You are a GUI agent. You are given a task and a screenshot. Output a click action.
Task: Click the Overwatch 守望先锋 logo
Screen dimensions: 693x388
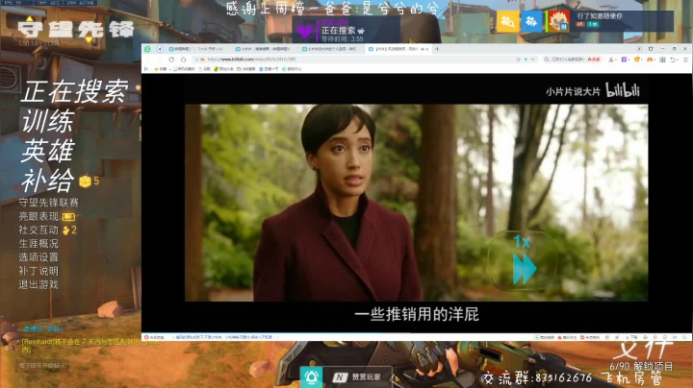pos(76,30)
